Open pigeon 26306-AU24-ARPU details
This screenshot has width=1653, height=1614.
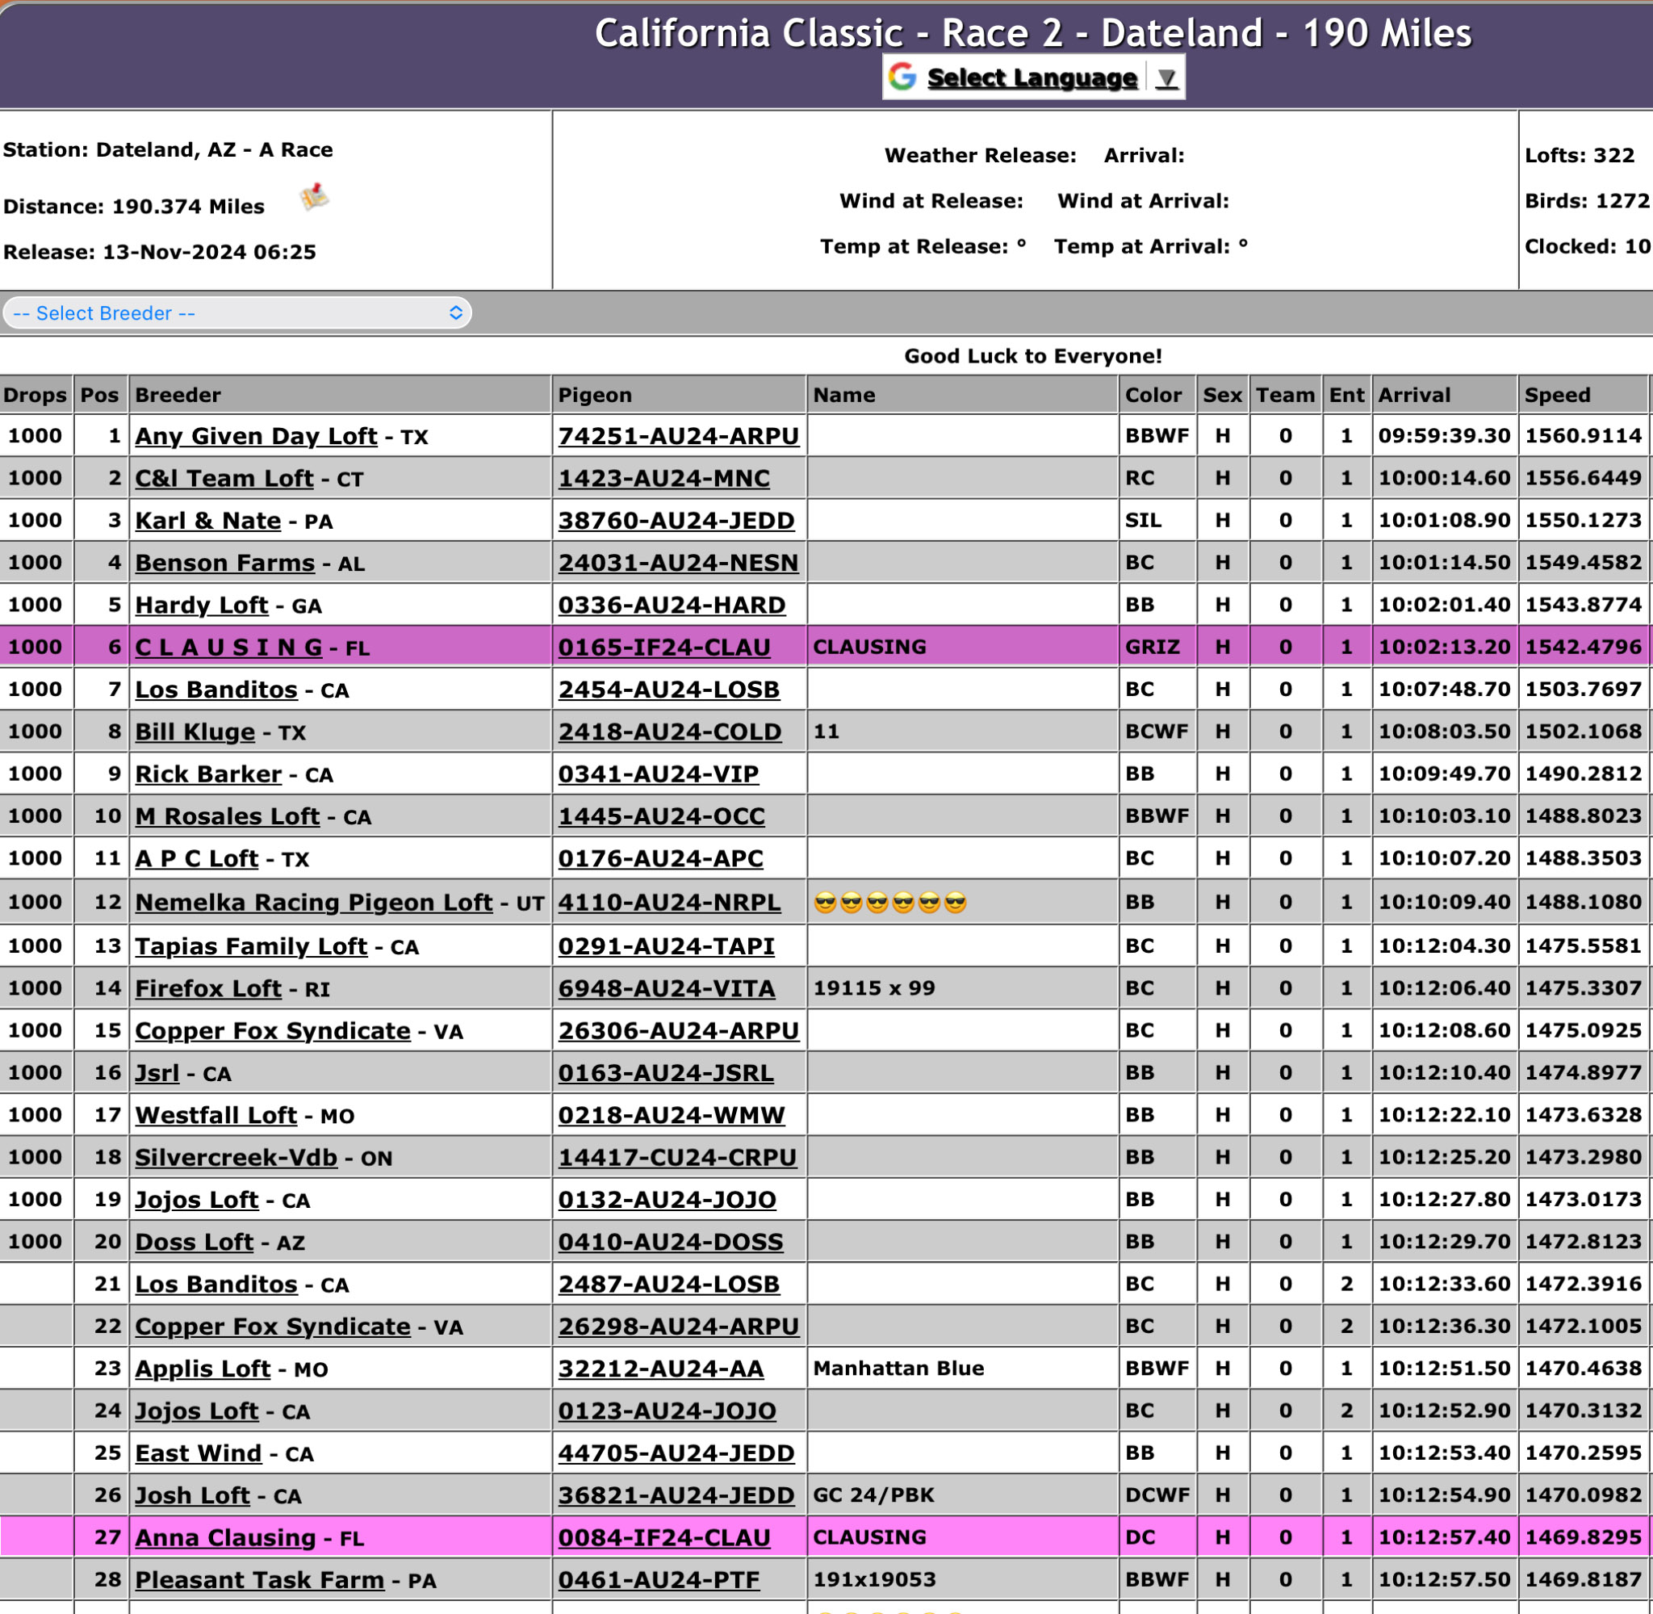pos(678,1031)
